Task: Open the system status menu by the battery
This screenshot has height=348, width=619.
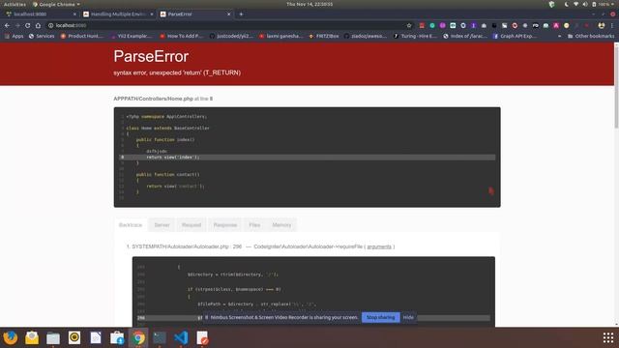Action: tap(604, 4)
